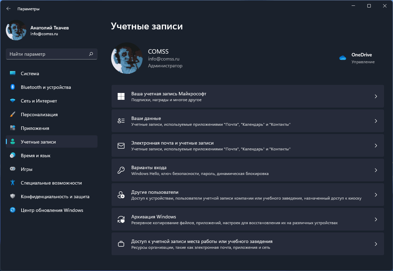Open Конфиденциальность и защита category
Viewport: 393px width, 271px height.
[52, 197]
